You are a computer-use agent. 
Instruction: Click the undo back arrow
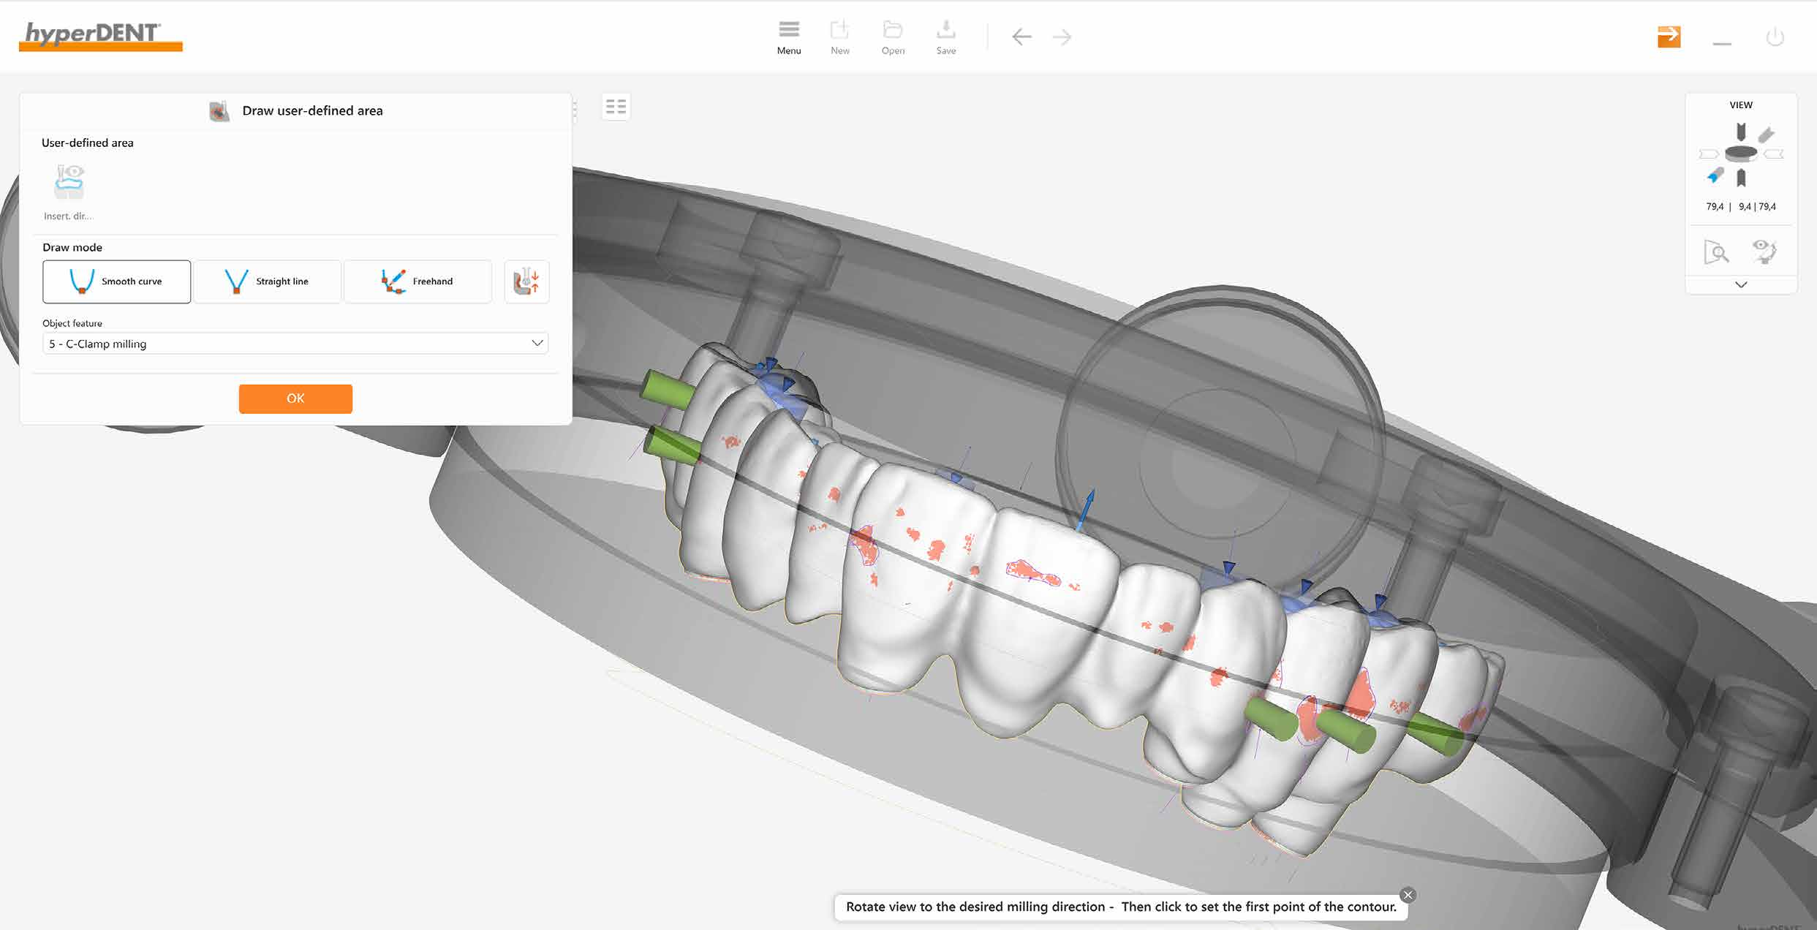click(1021, 37)
